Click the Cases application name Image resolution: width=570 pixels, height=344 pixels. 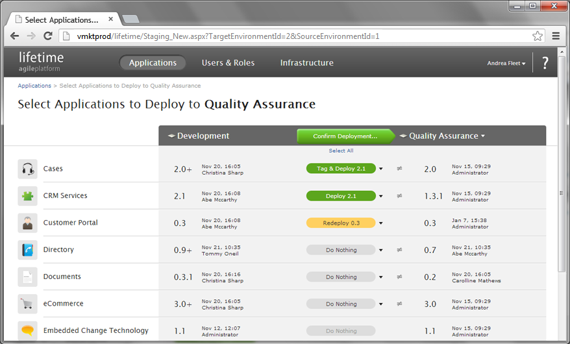tap(53, 169)
